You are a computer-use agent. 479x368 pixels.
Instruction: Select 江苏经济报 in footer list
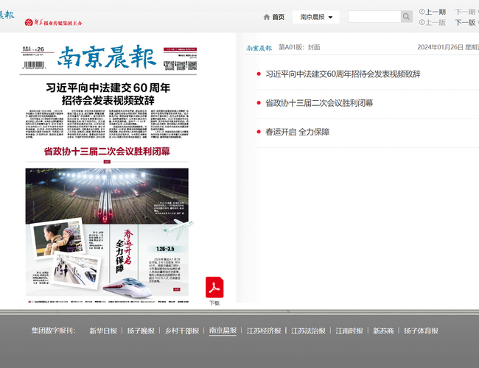[x=264, y=331]
